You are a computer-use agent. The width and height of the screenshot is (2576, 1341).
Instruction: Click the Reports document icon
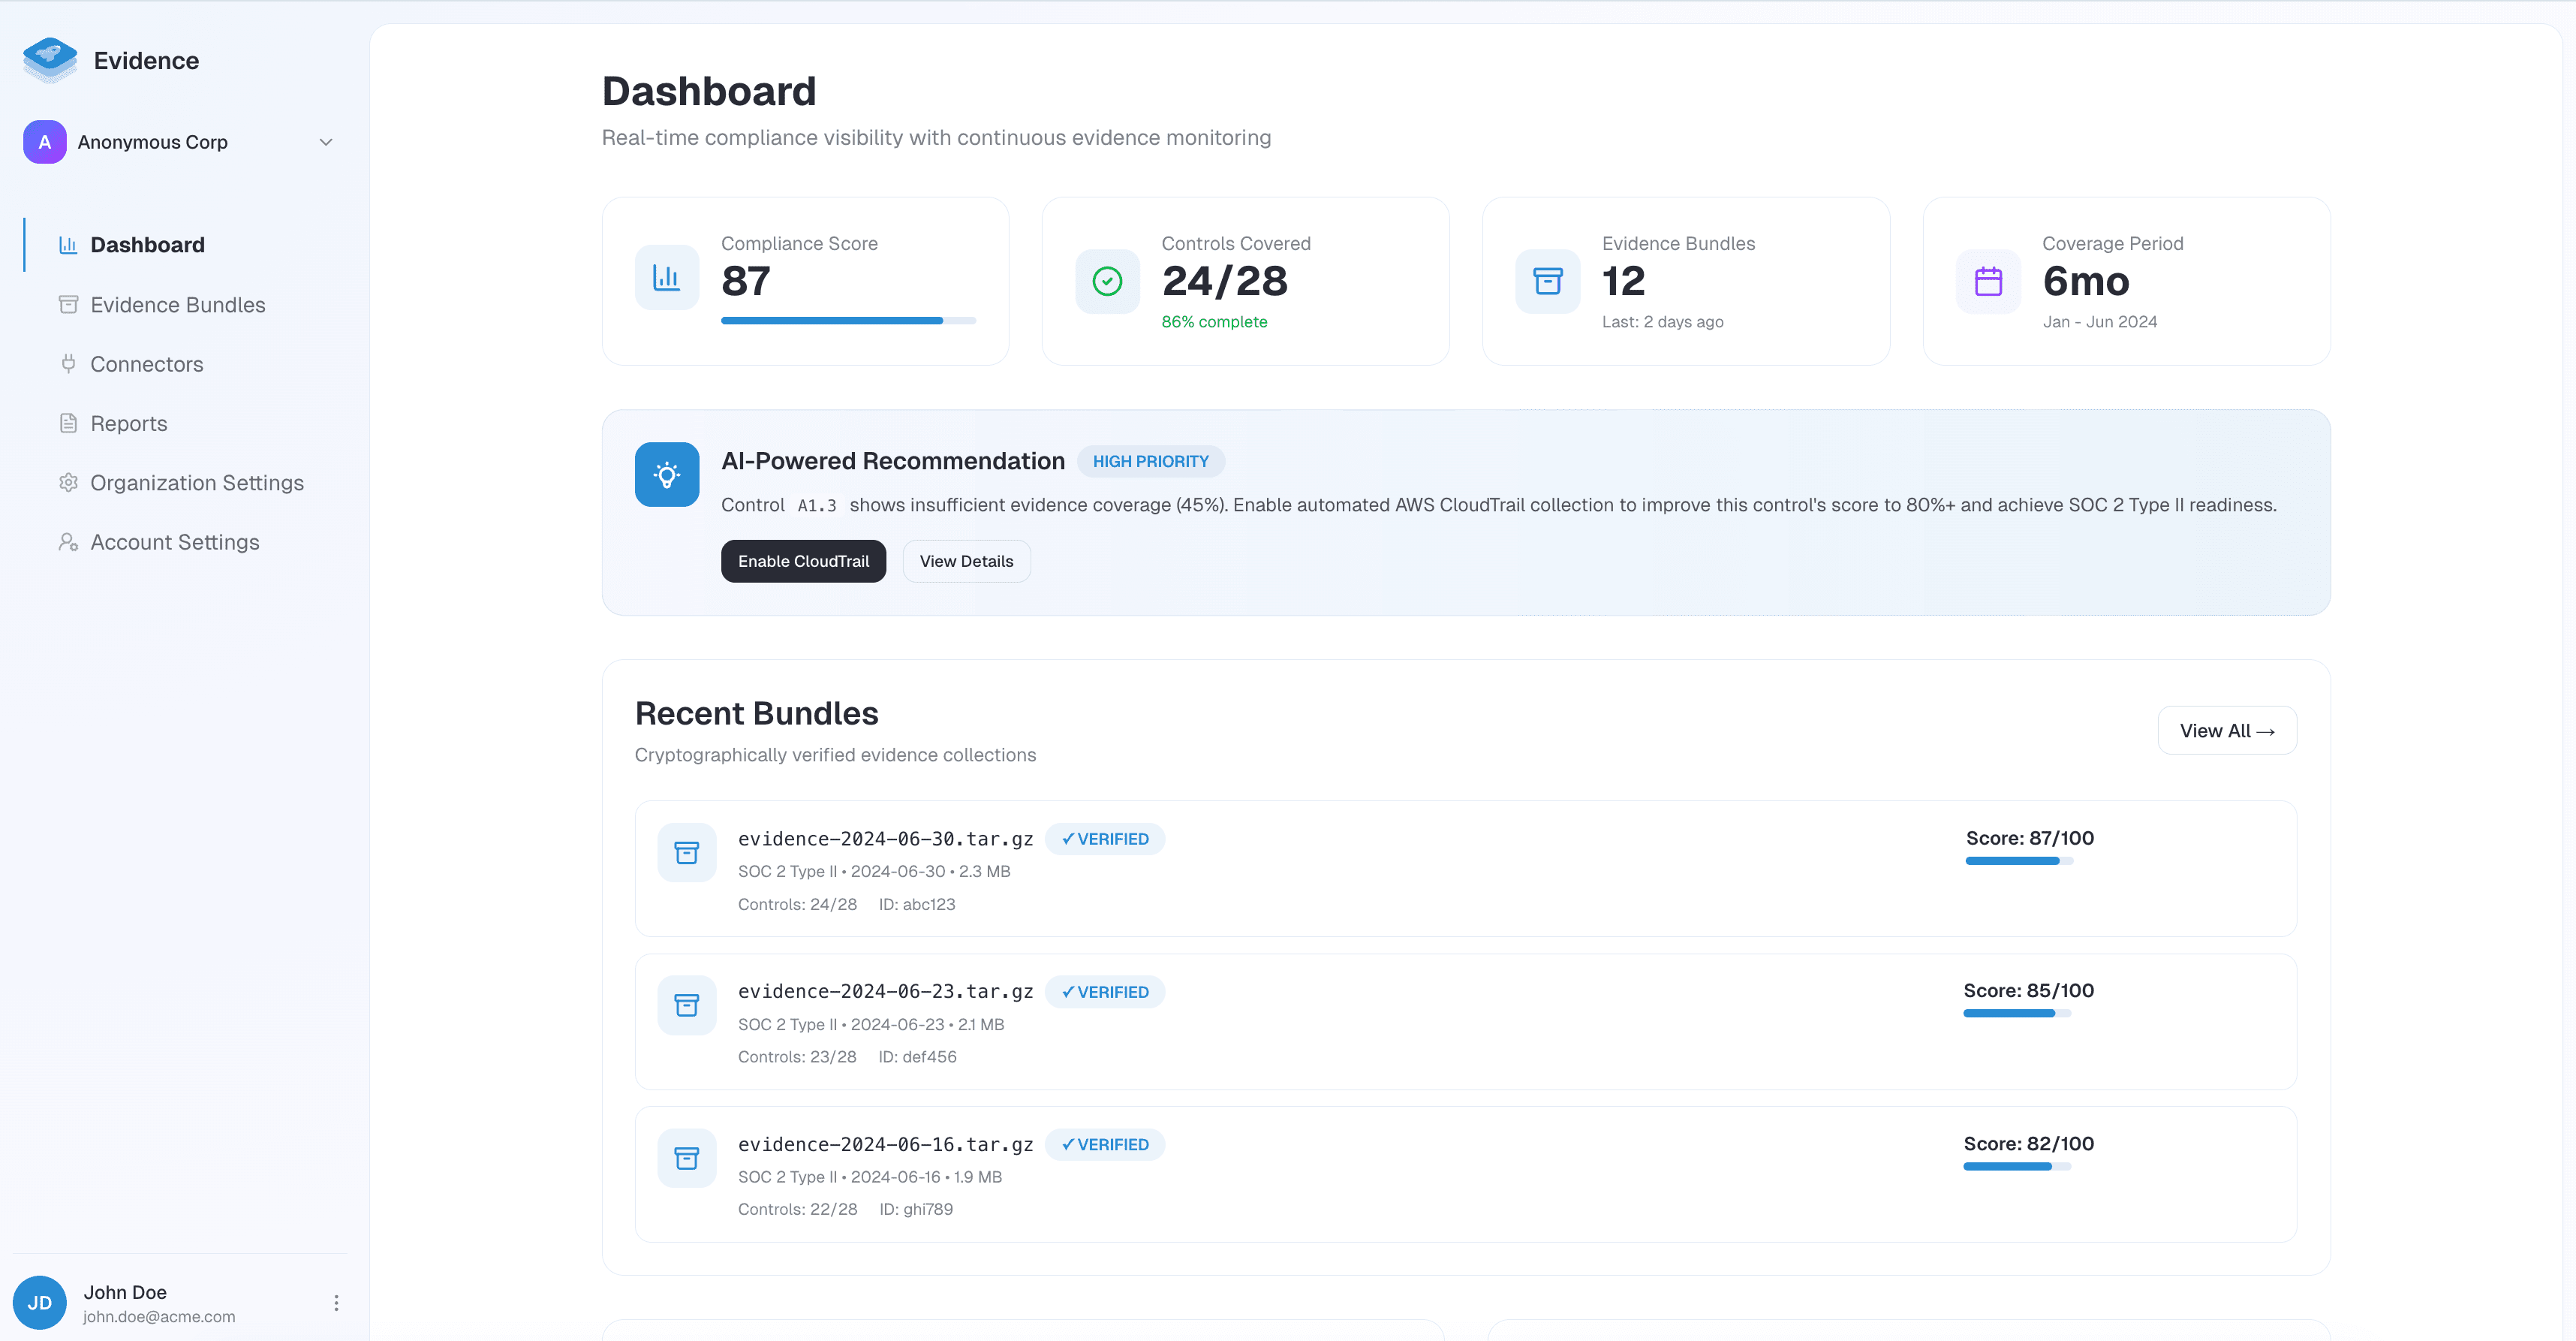67,423
